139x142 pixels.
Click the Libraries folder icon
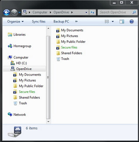pyautogui.click(x=10, y=35)
